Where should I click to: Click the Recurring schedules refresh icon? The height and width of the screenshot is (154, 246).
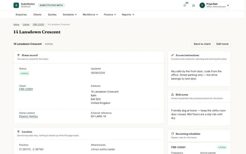(173, 134)
